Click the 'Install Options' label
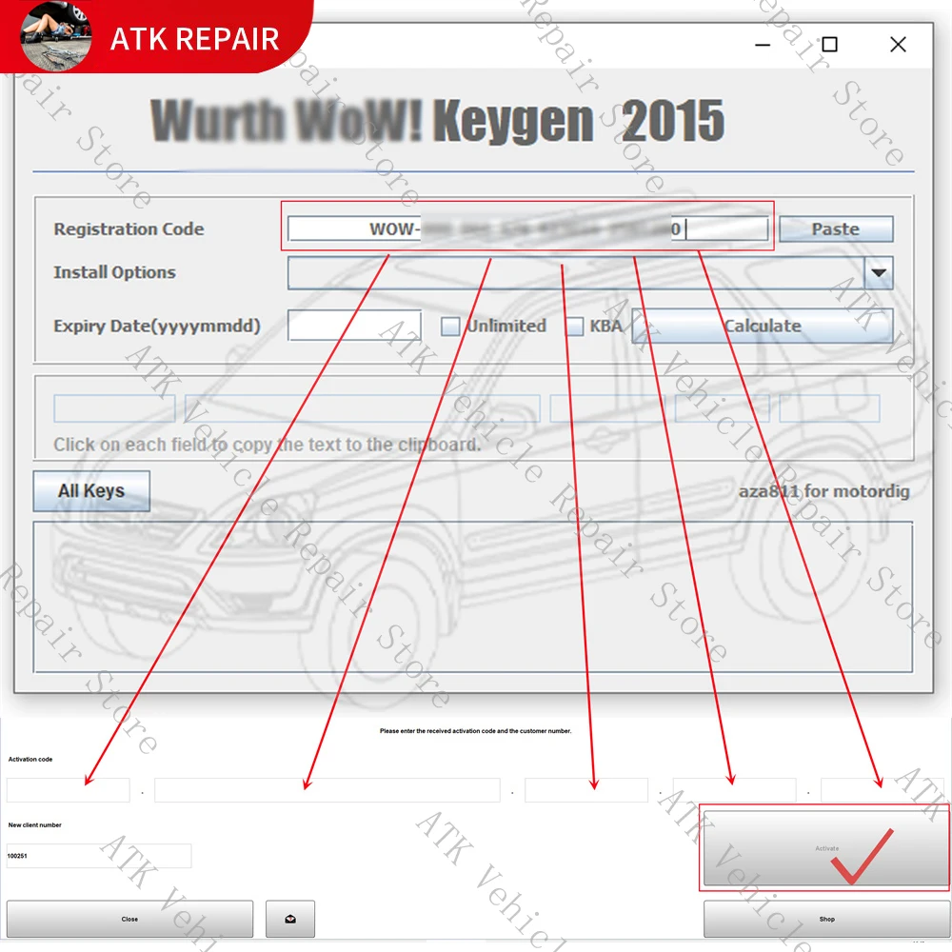 pos(115,272)
